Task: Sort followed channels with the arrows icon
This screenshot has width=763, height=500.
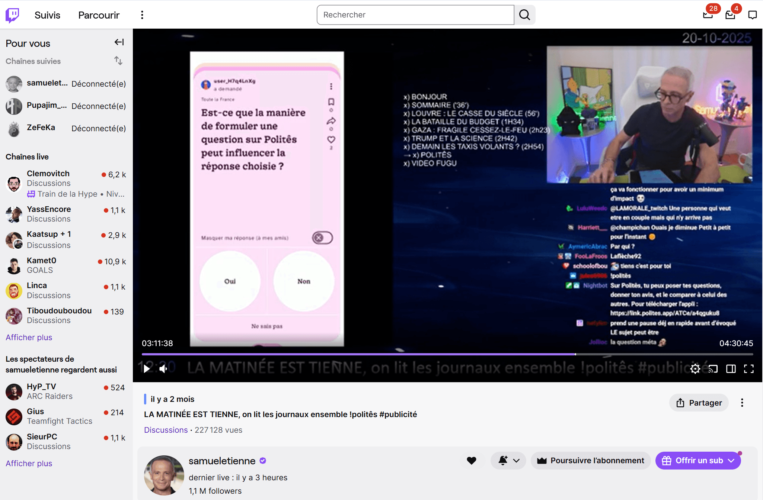Action: tap(118, 61)
